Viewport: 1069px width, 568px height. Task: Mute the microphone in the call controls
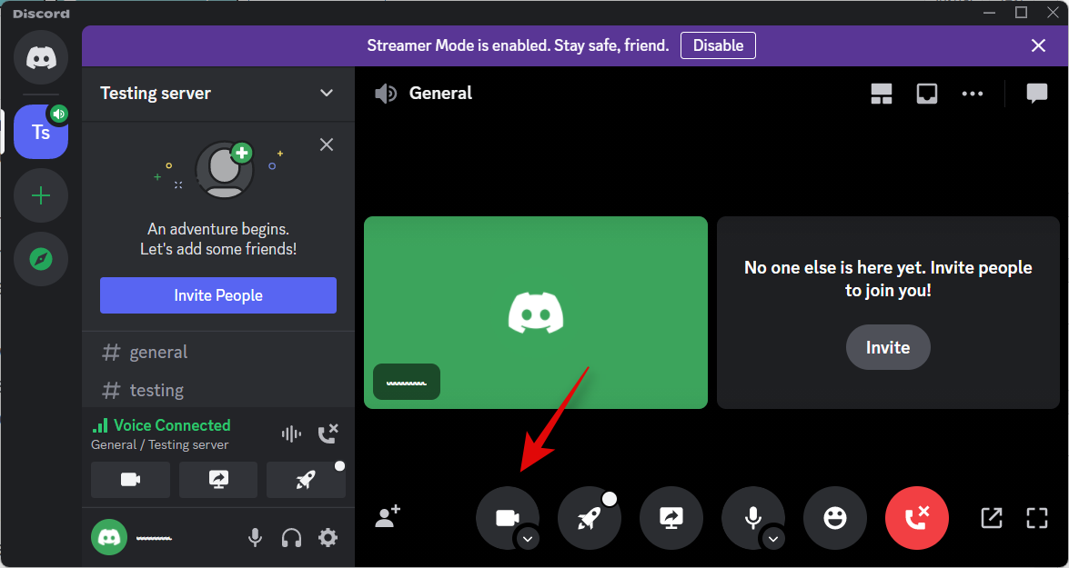[x=751, y=516]
